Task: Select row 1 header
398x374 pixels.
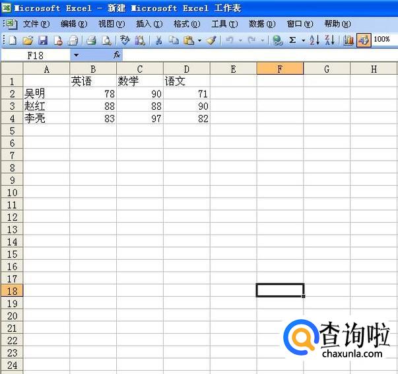Action: click(12, 81)
